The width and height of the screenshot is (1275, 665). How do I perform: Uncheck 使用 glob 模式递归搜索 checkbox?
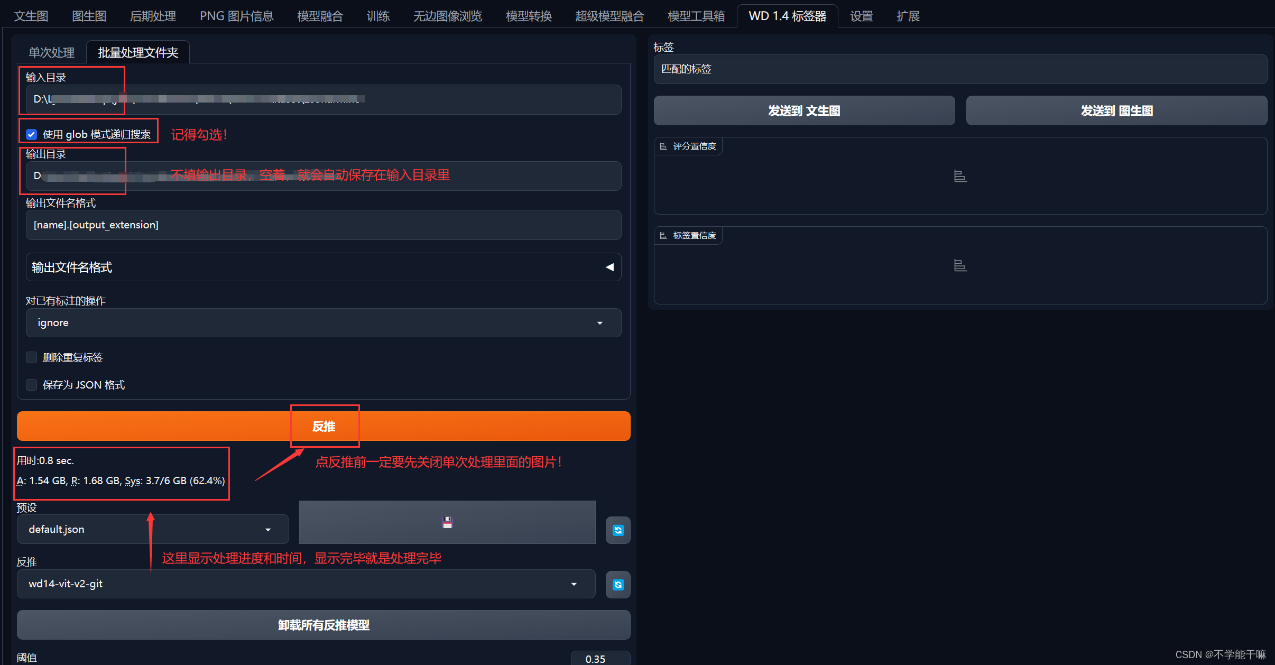[32, 134]
